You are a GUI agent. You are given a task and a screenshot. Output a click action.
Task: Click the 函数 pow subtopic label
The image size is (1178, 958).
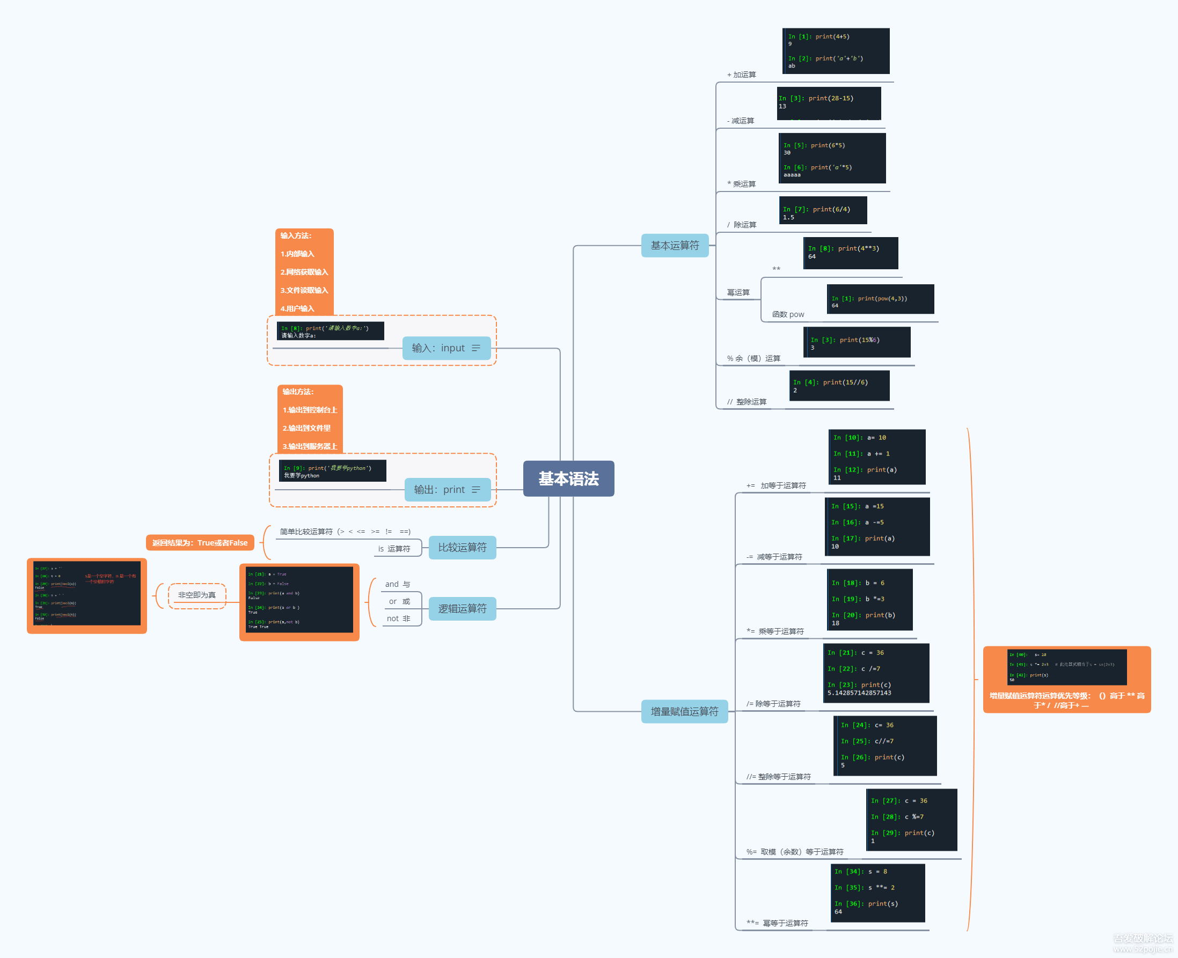788,314
